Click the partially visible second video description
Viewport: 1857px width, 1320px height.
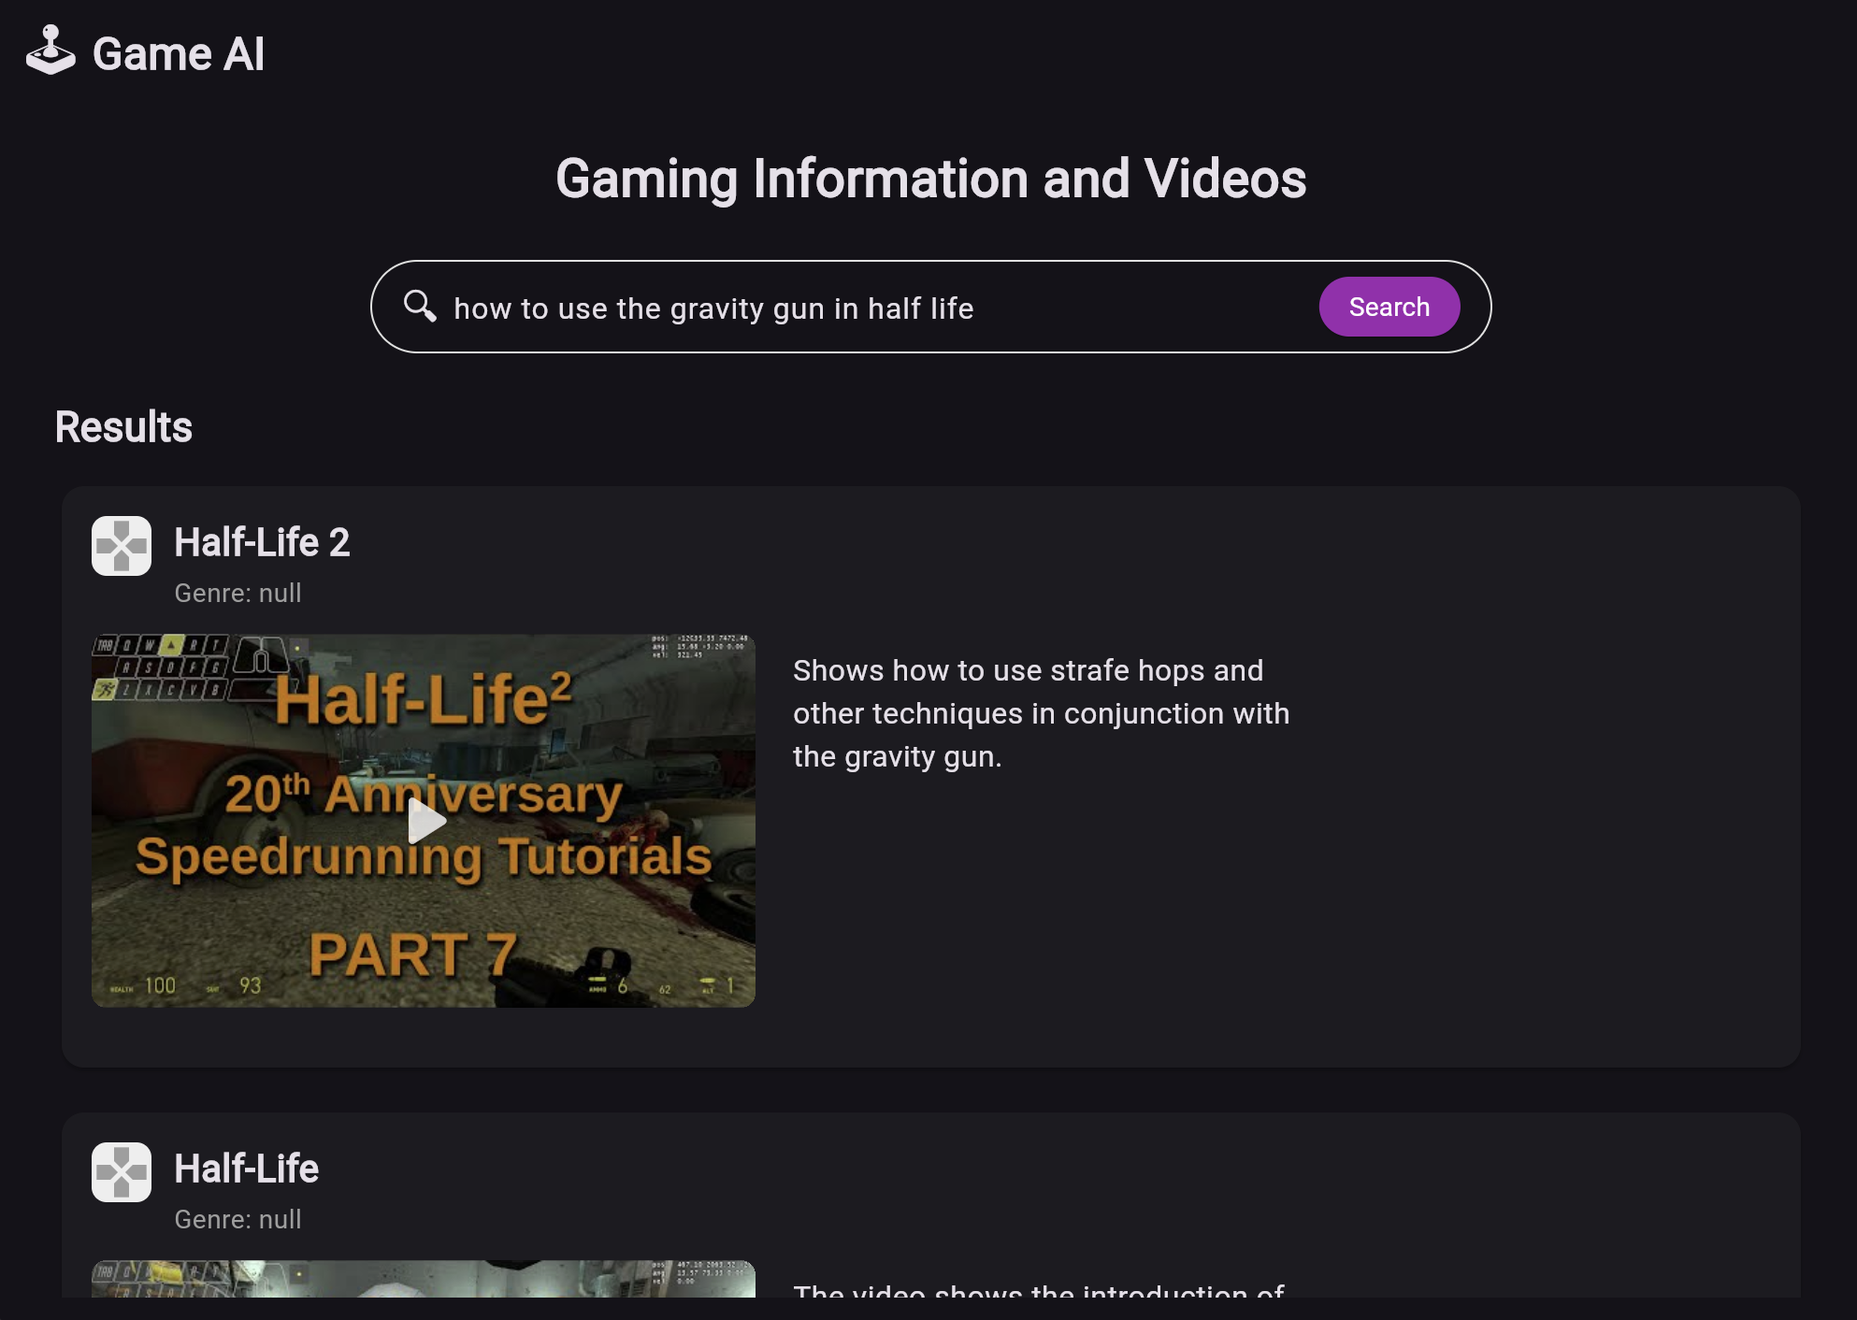coord(1038,1290)
